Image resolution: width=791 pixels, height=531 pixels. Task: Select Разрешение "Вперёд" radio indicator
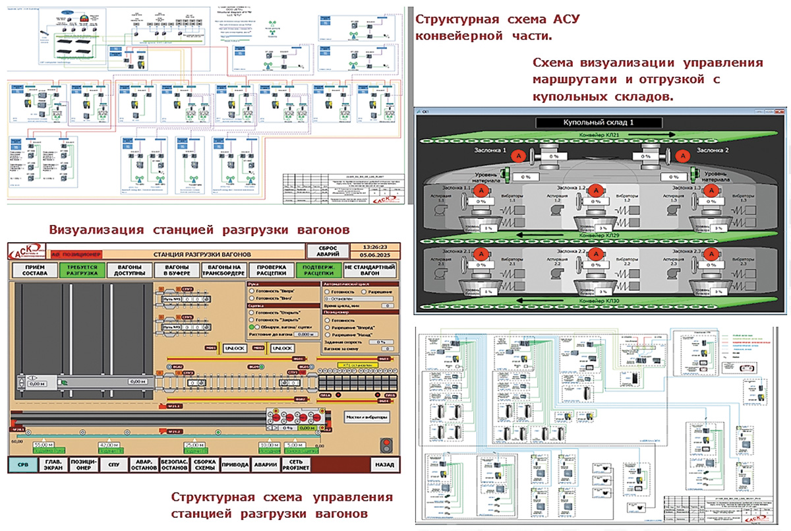[x=326, y=327]
